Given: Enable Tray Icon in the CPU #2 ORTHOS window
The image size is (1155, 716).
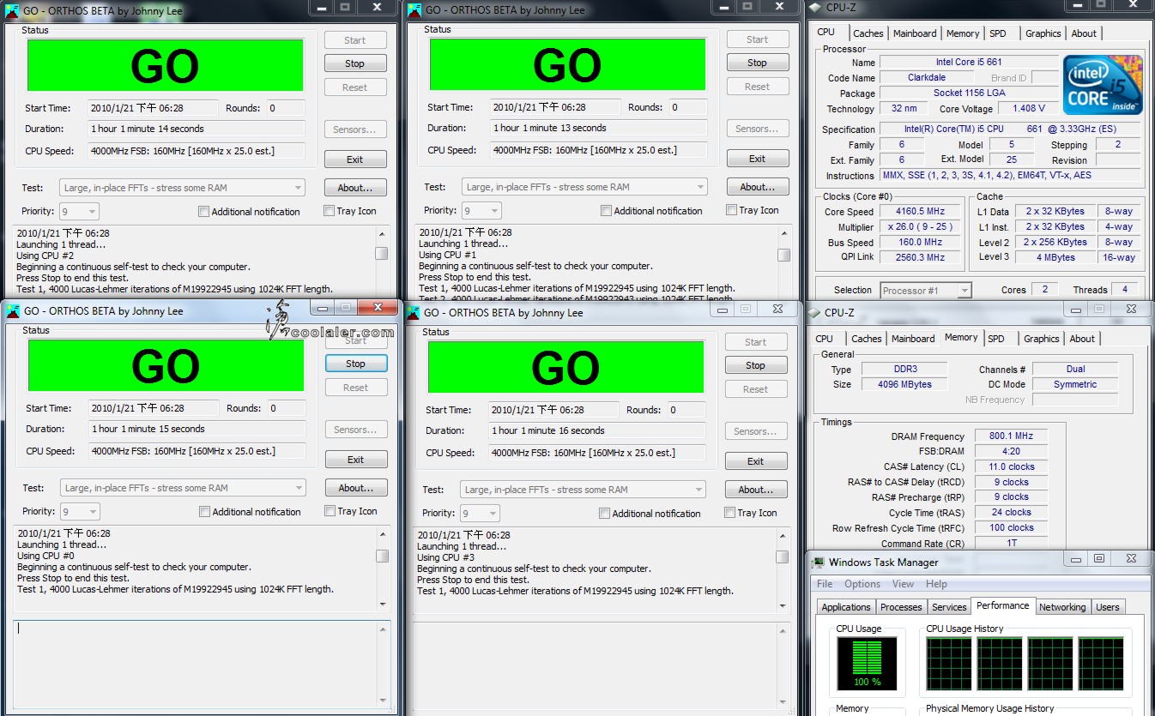Looking at the screenshot, I should point(330,211).
